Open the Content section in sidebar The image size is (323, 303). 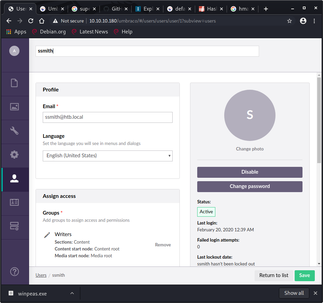click(14, 83)
